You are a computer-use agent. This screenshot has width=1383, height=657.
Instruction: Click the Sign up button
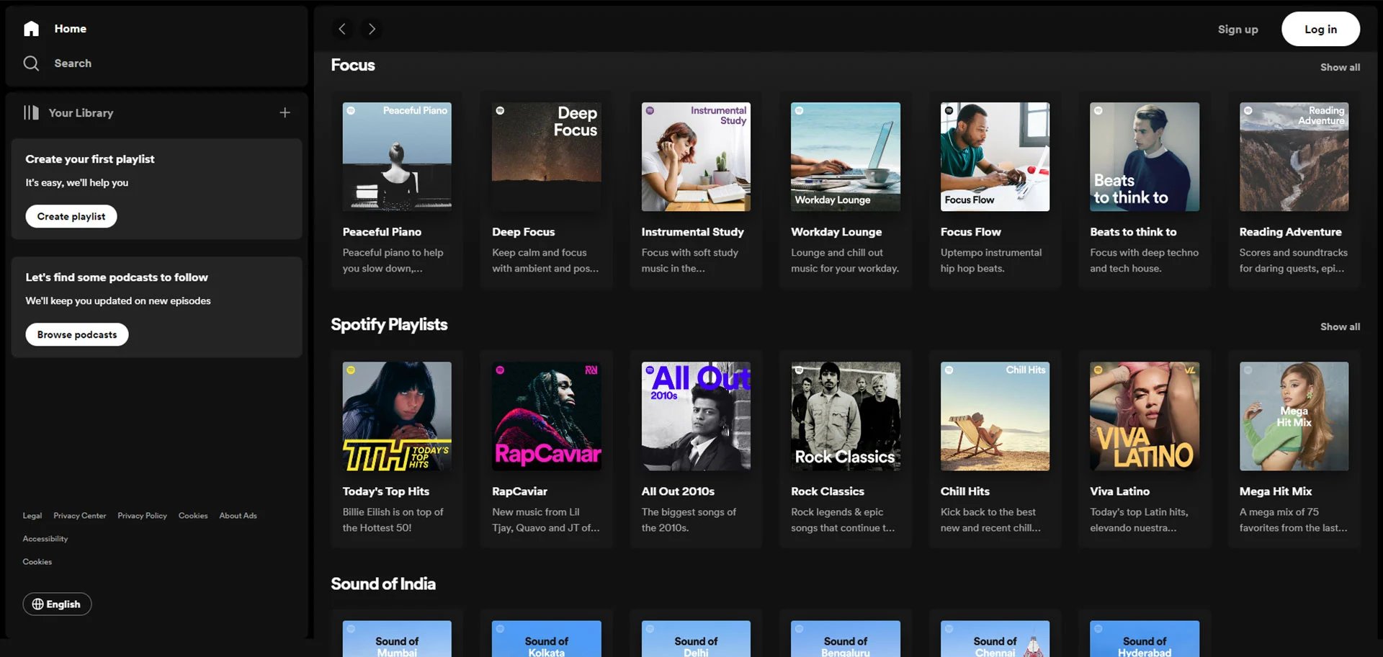[1237, 30]
